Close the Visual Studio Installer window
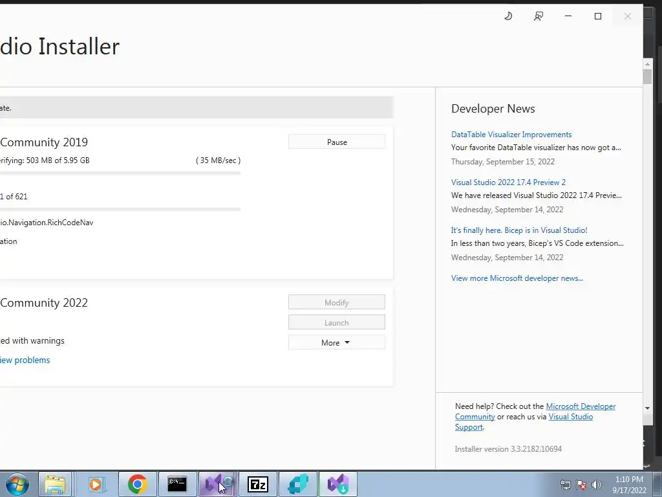 [628, 16]
